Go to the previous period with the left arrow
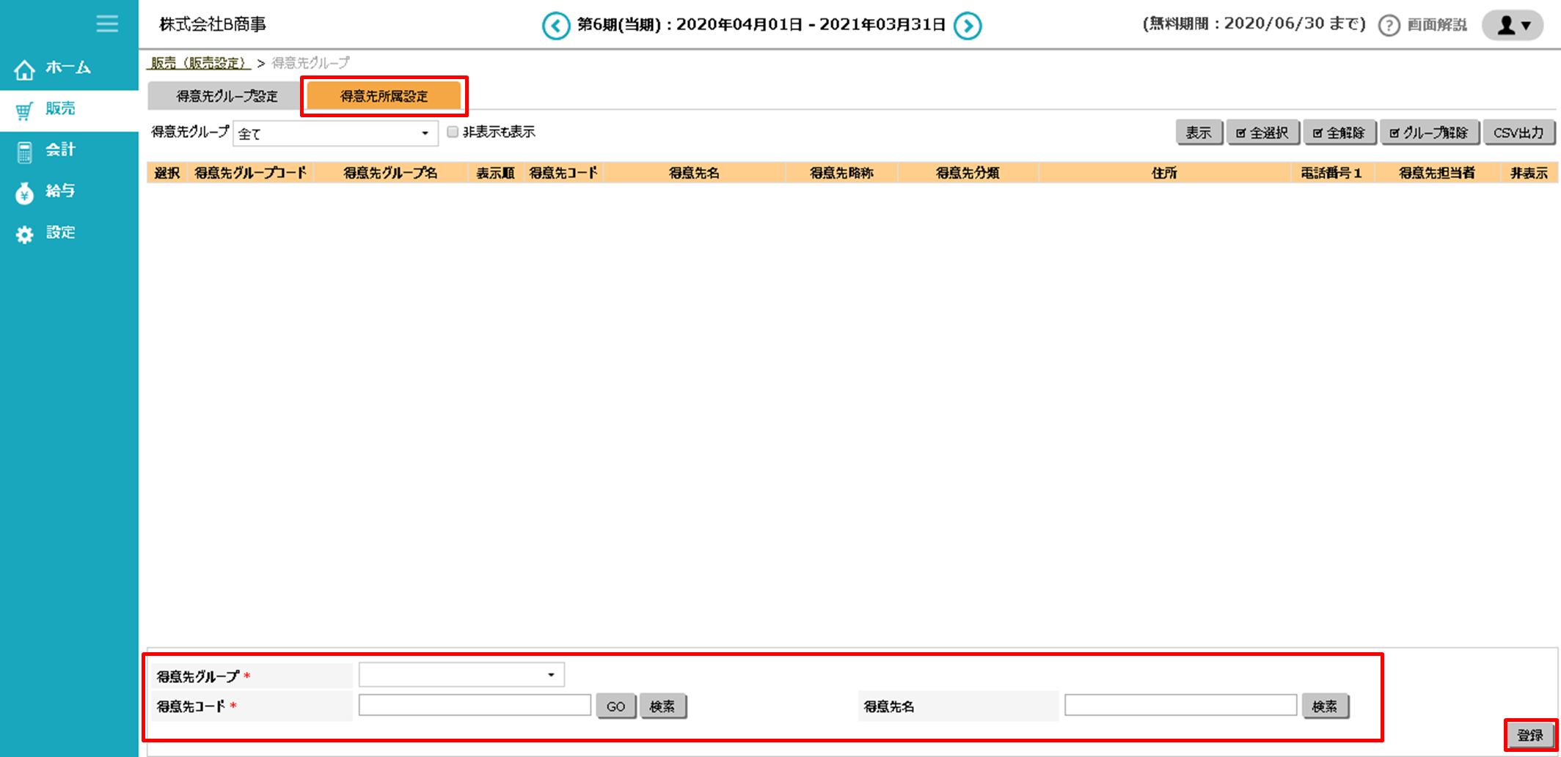Viewport: 1561px width, 757px height. (x=556, y=24)
